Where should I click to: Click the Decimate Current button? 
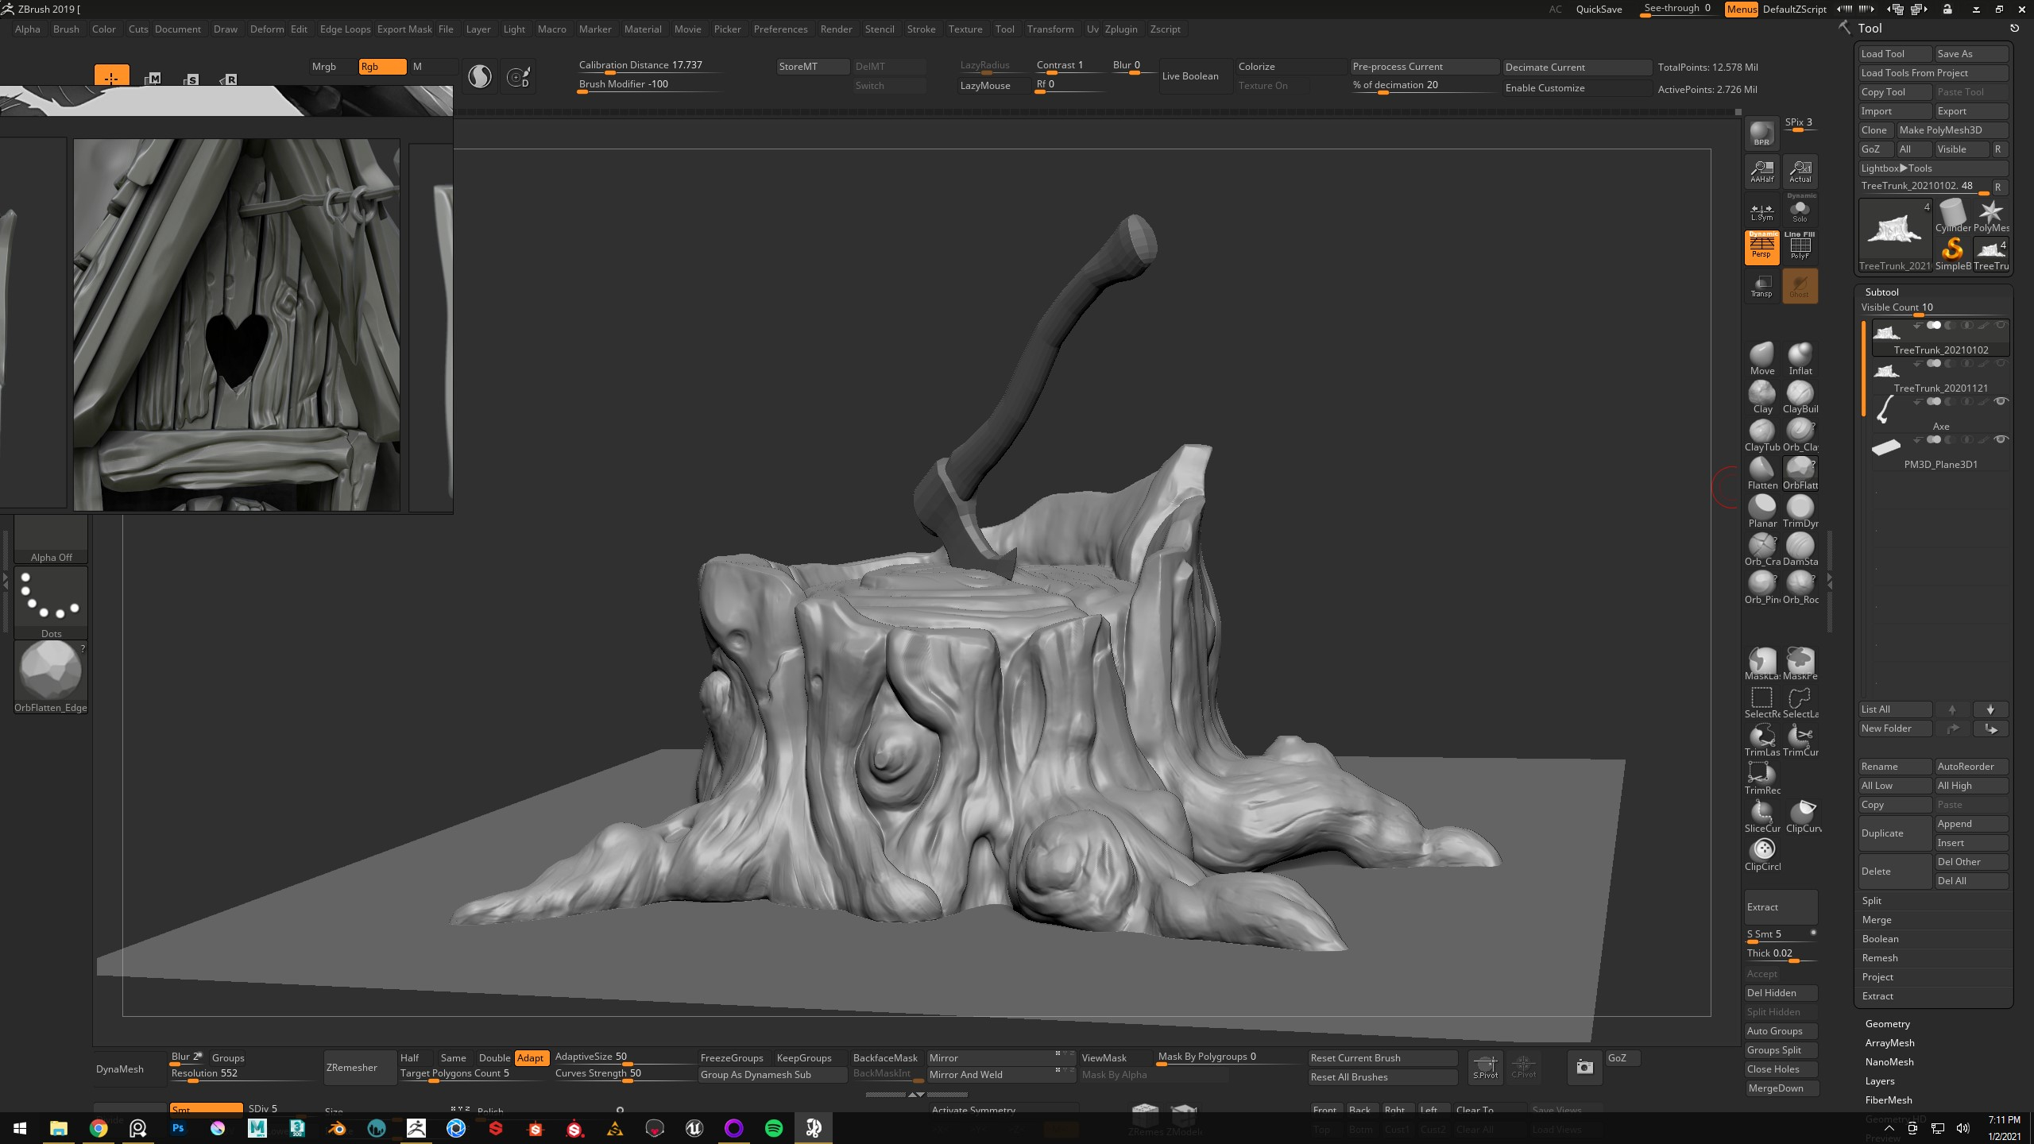pyautogui.click(x=1576, y=68)
